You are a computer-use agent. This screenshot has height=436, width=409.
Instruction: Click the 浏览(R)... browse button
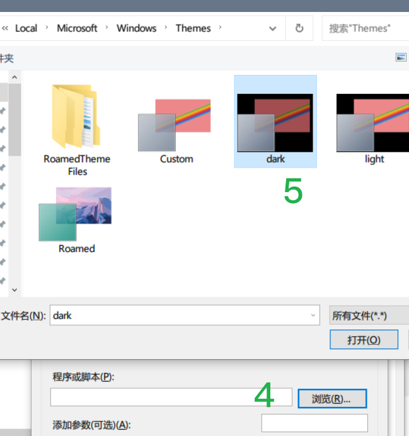[332, 398]
